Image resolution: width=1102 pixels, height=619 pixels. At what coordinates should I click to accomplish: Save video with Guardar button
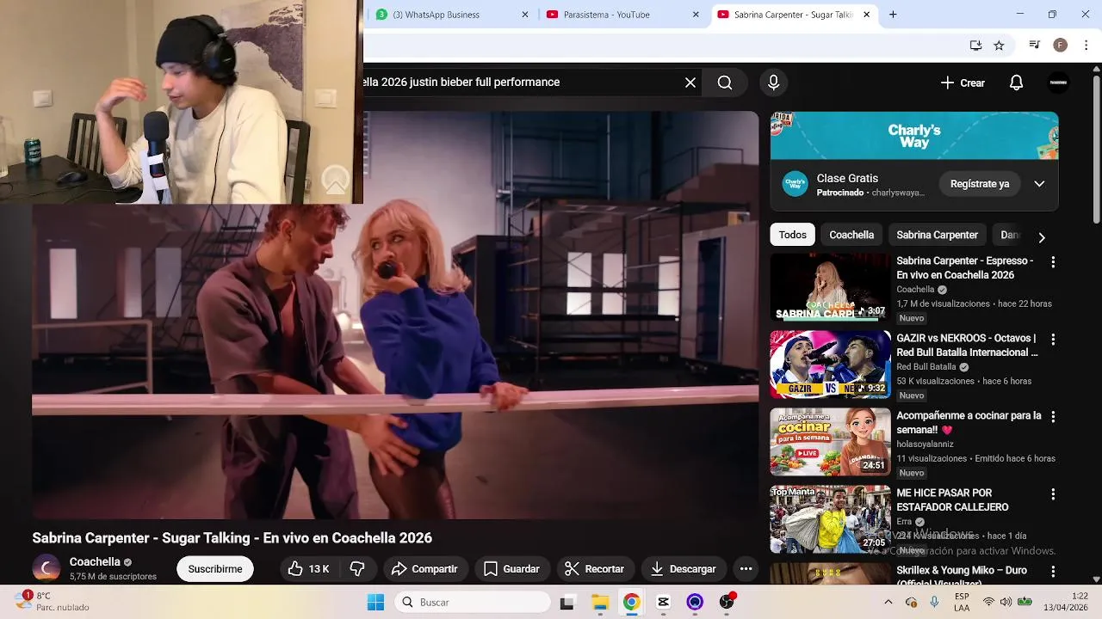(512, 569)
